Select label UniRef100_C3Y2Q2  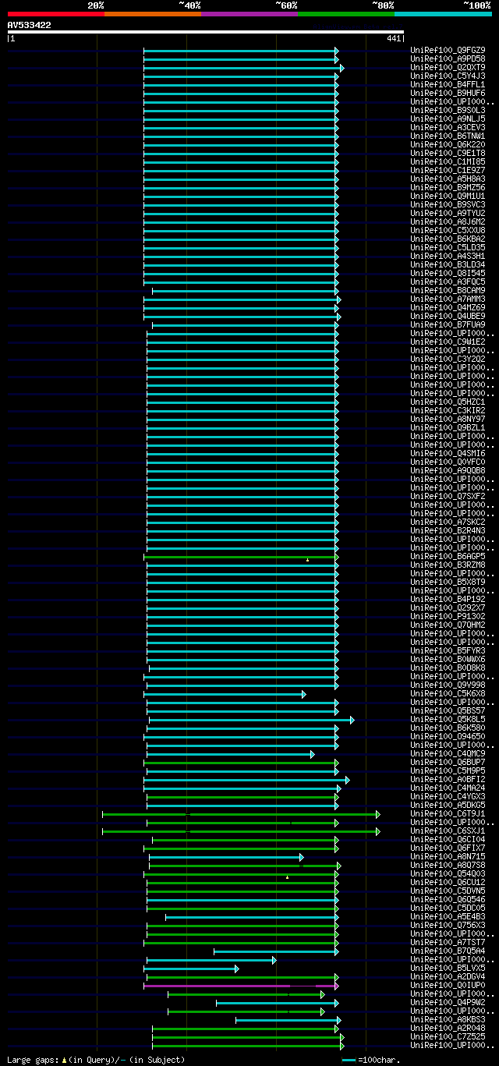coord(448,359)
